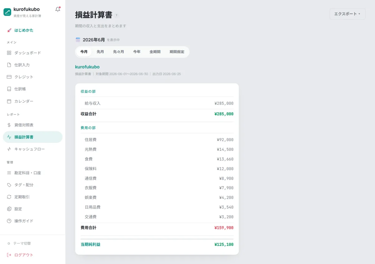Open 勘定科目・口座 management
The height and width of the screenshot is (264, 375).
33,173
